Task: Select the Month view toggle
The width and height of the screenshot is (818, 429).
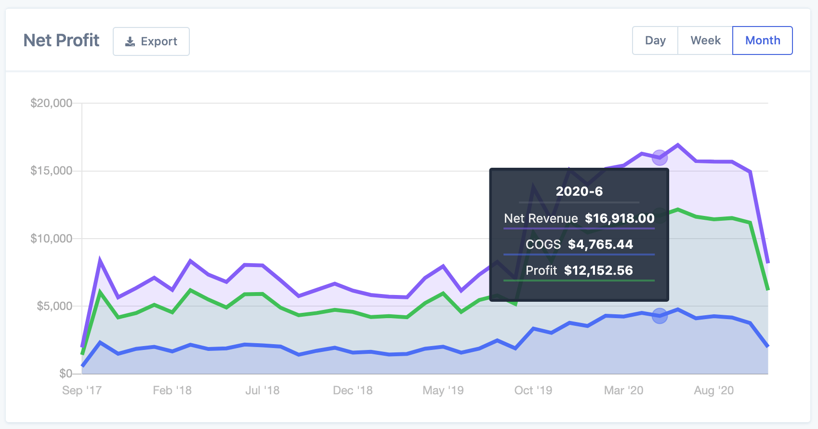Action: point(762,40)
